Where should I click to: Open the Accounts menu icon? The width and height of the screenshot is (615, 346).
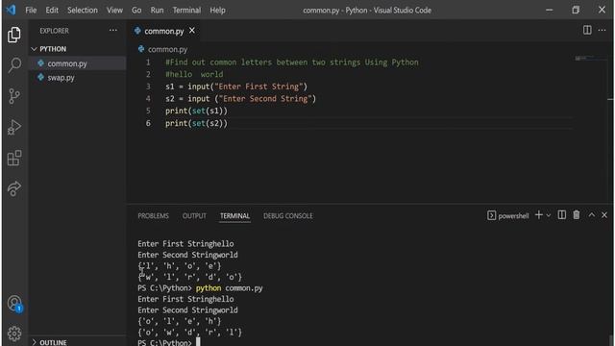14,304
